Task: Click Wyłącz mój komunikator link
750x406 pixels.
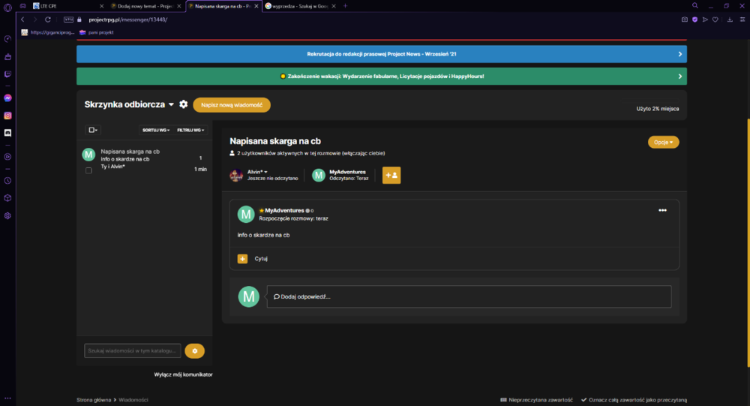Action: pyautogui.click(x=183, y=374)
